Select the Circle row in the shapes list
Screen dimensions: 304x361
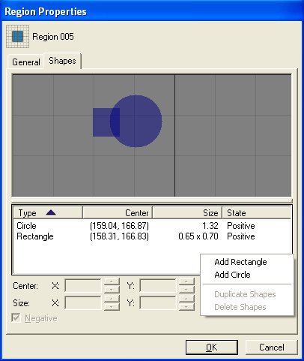[152, 226]
